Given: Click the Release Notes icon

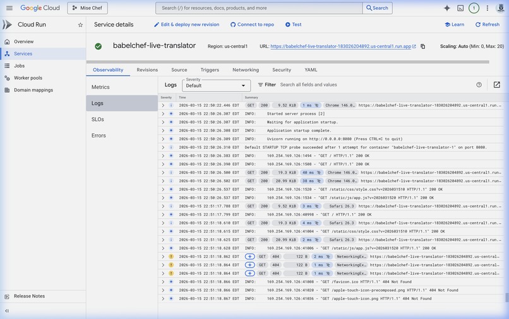Looking at the screenshot, I should pos(7,296).
